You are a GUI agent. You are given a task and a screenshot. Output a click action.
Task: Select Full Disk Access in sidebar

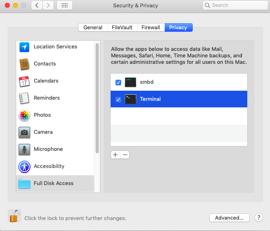click(53, 183)
